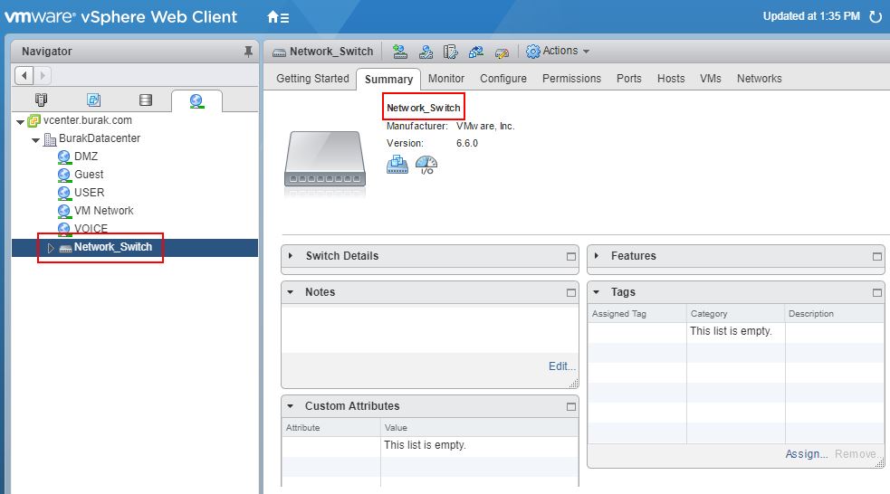
Task: Go forward in Navigator history
Action: coord(42,75)
